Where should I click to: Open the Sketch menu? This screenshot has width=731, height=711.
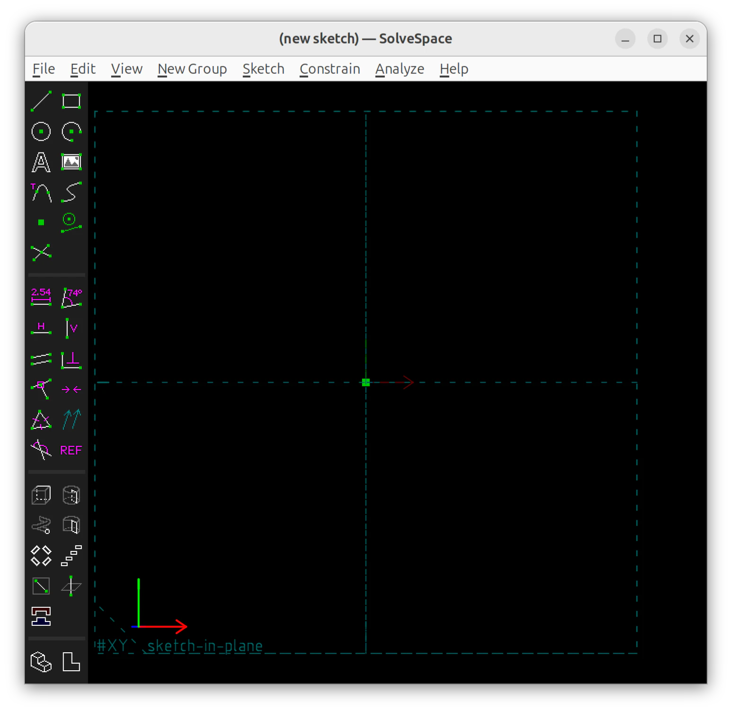264,69
